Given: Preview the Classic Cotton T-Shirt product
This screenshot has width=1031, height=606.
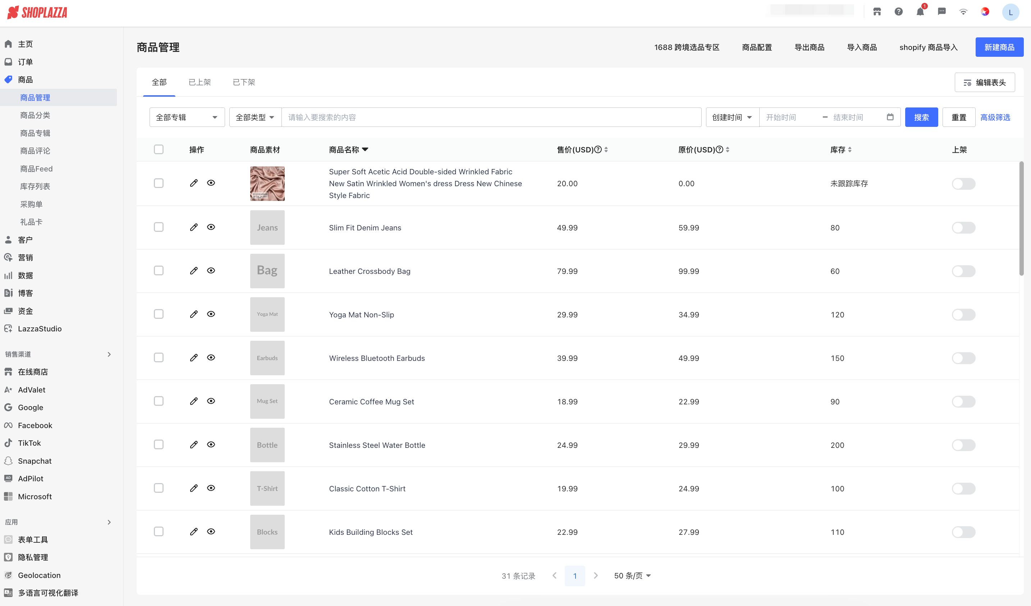Looking at the screenshot, I should (x=211, y=488).
